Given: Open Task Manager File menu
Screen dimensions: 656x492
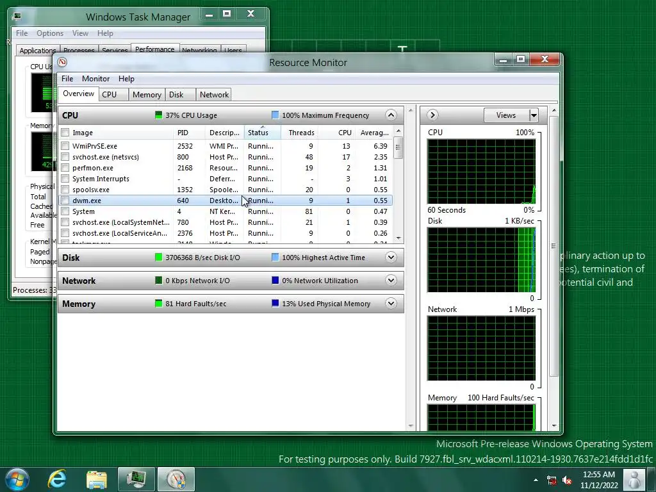Looking at the screenshot, I should click(22, 33).
